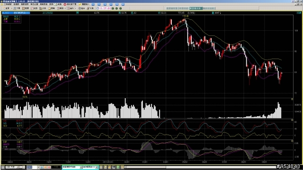Click the black box on the bottom toolbar
Screen dimensions: 303x170
click(x=56, y=167)
